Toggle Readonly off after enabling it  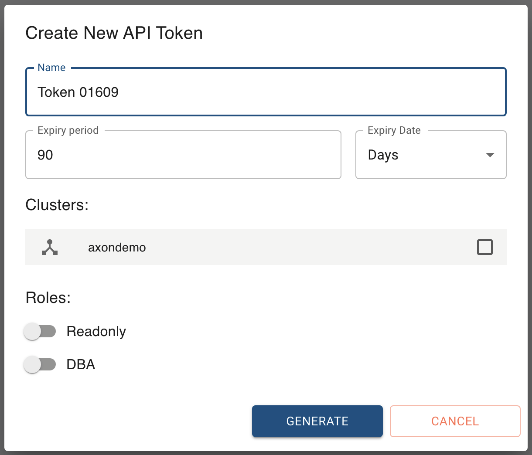(39, 331)
